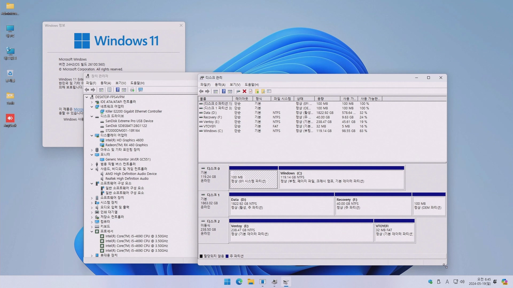Viewport: 513px width, 288px height.
Task: Click the update driver icon in Device Manager toolbar
Action: tap(132, 90)
